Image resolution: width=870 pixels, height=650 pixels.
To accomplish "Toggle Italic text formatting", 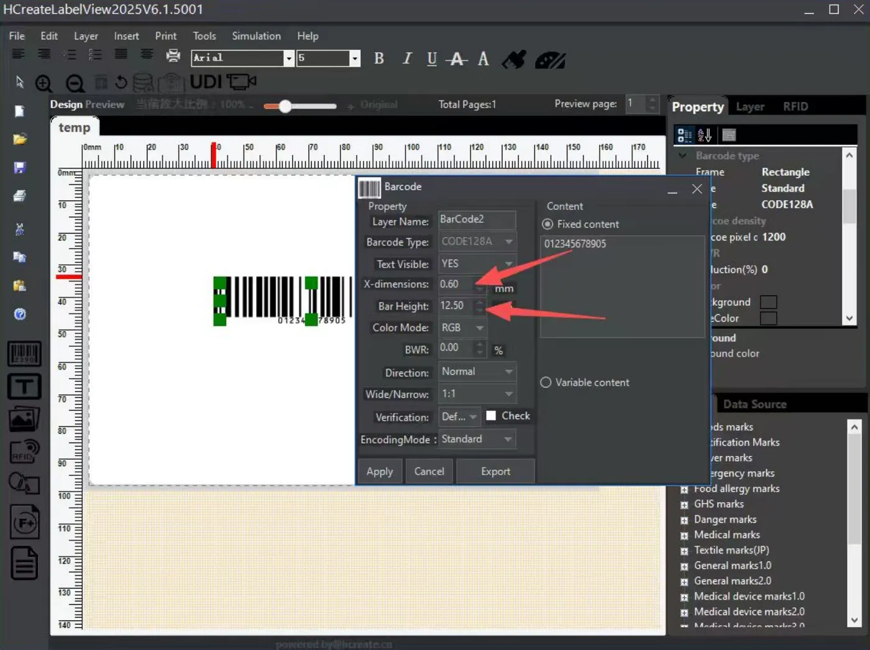I will click(407, 59).
